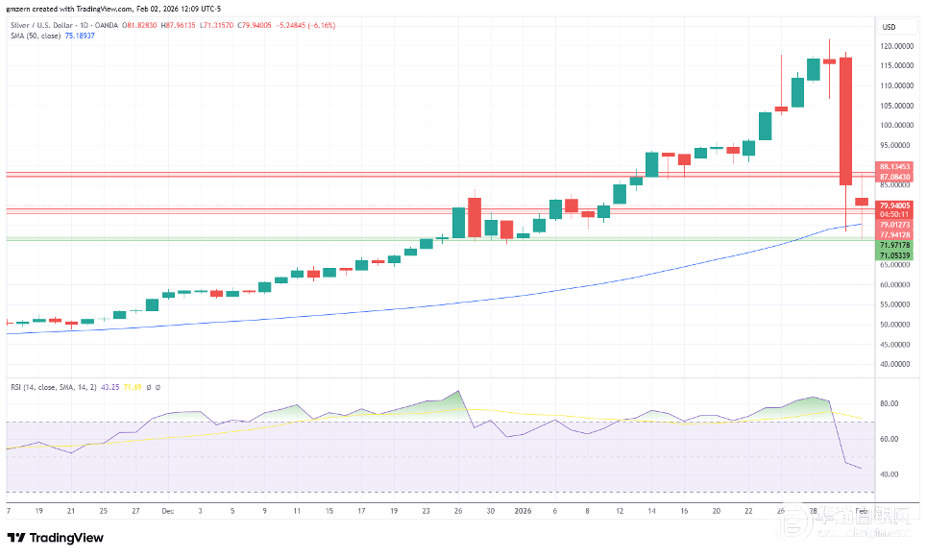926x557 pixels.
Task: Click the 2026 year marker on time axis
Action: [x=523, y=512]
